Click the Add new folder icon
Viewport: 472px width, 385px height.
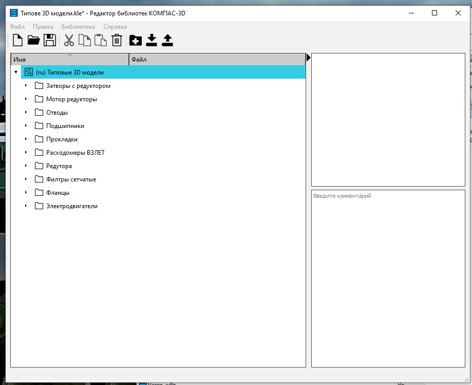point(136,40)
